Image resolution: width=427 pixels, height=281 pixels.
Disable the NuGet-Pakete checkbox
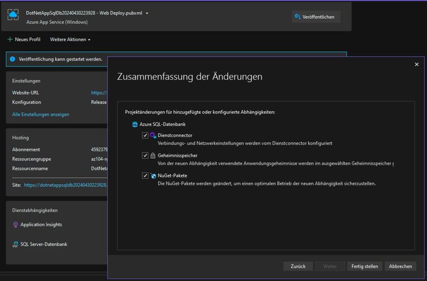click(x=145, y=176)
